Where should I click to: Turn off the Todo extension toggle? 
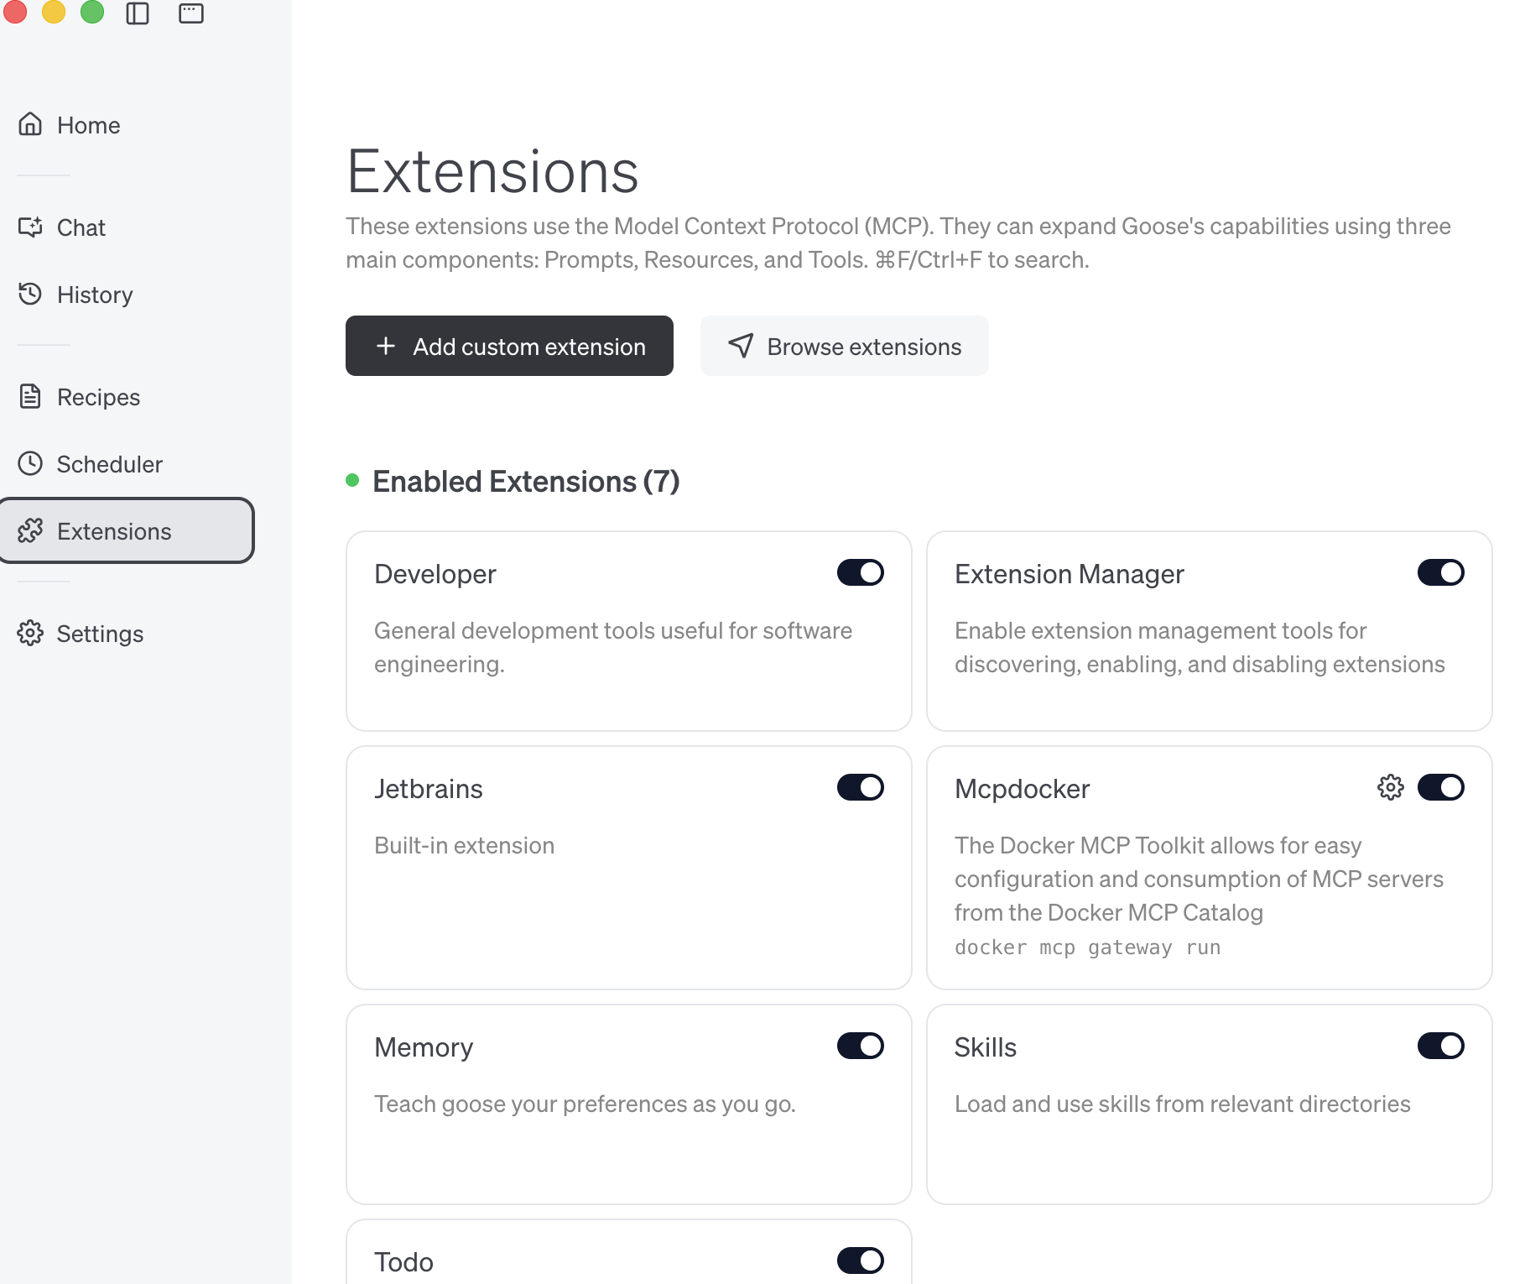[860, 1261]
